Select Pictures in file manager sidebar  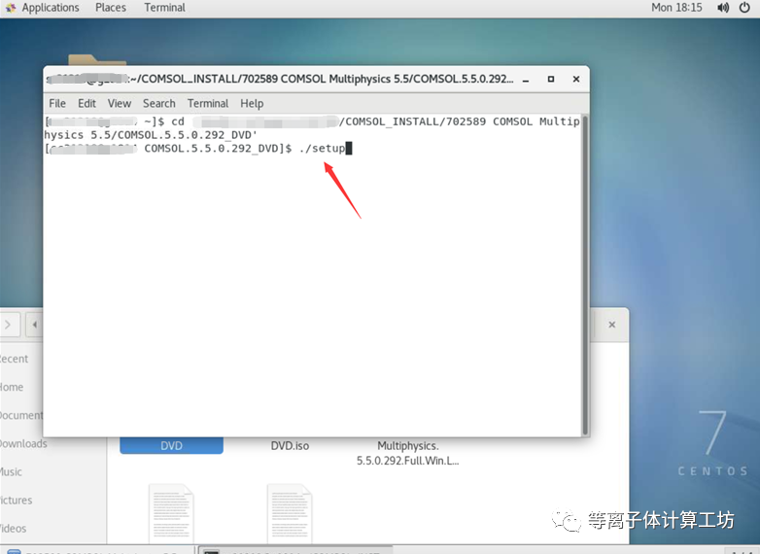(16, 501)
